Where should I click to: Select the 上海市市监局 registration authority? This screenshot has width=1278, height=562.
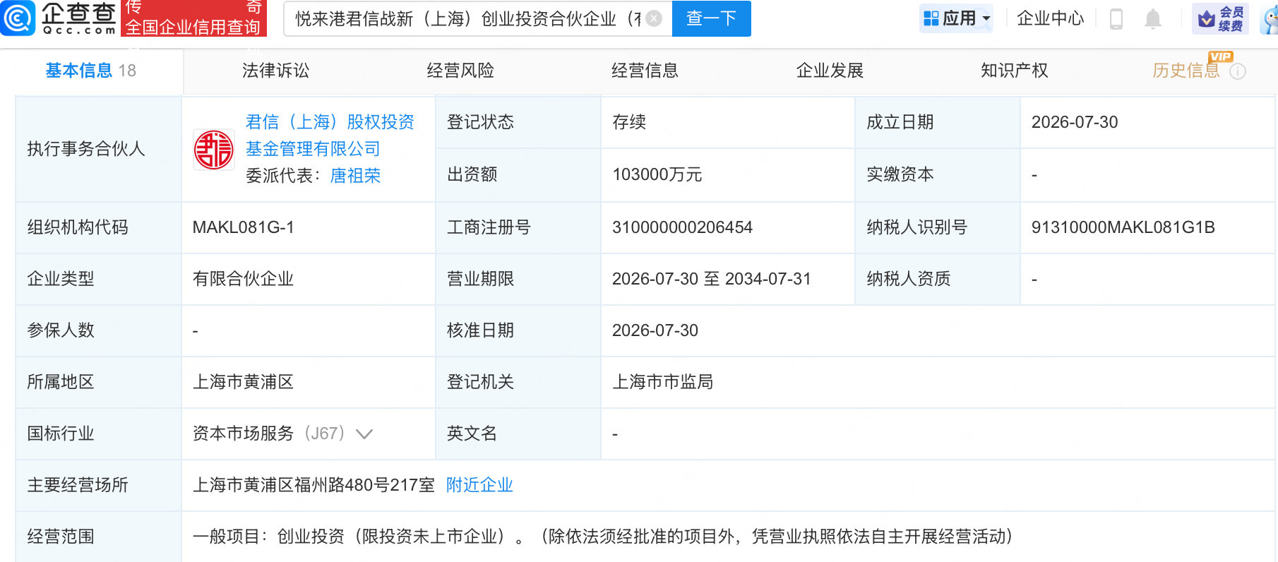[x=662, y=382]
